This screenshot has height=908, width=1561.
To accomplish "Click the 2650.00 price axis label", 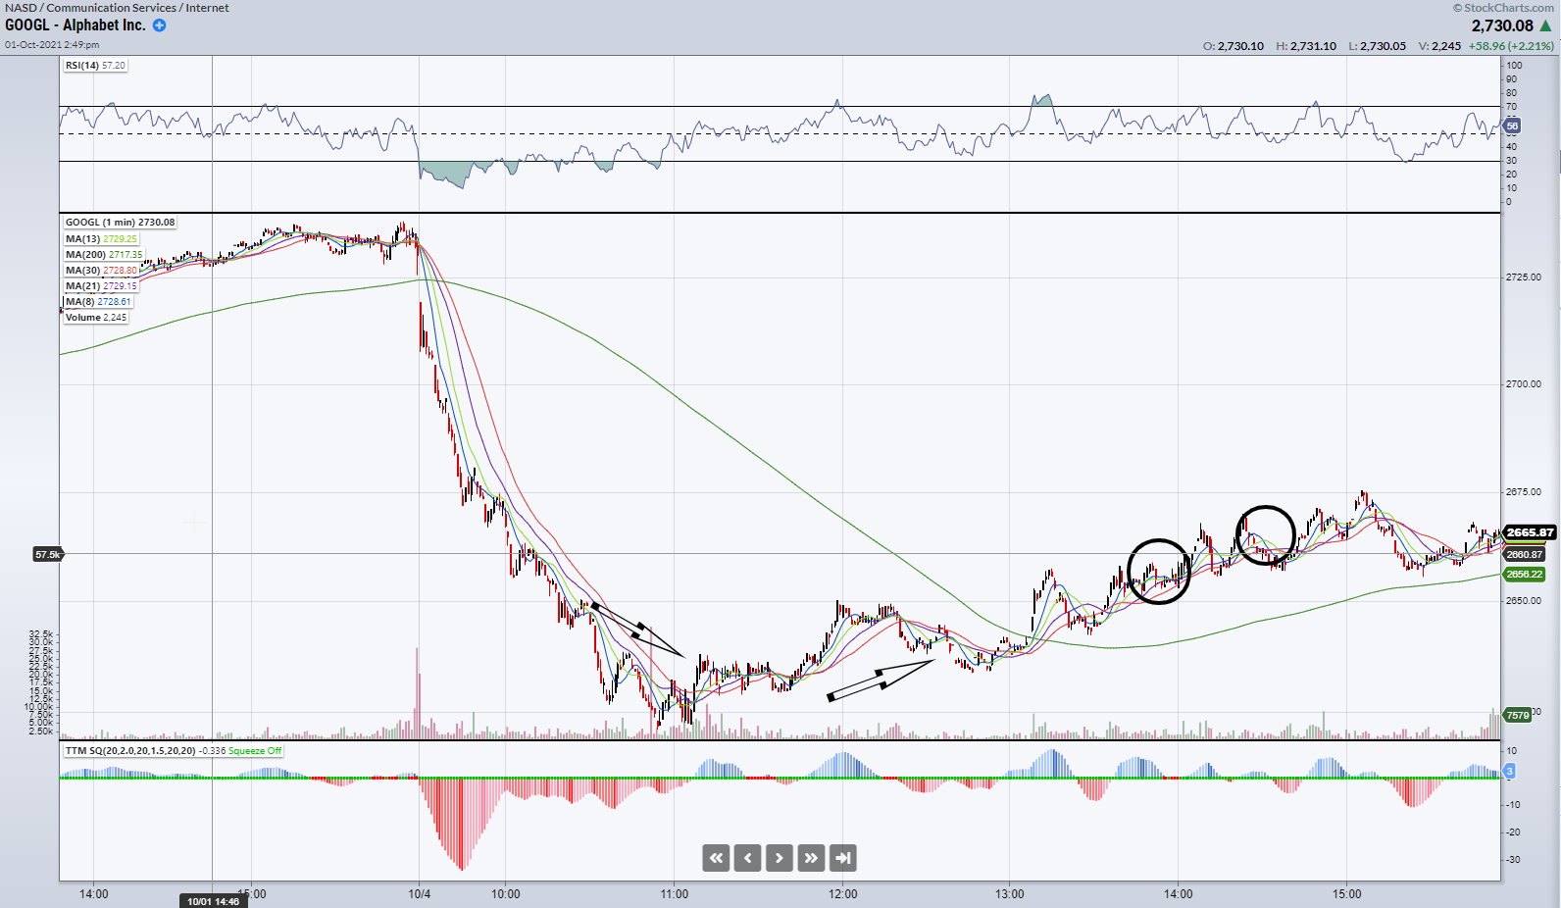I will 1524,600.
